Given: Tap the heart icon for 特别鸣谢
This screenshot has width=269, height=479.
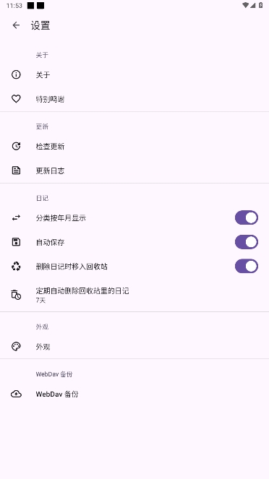Looking at the screenshot, I should 16,99.
